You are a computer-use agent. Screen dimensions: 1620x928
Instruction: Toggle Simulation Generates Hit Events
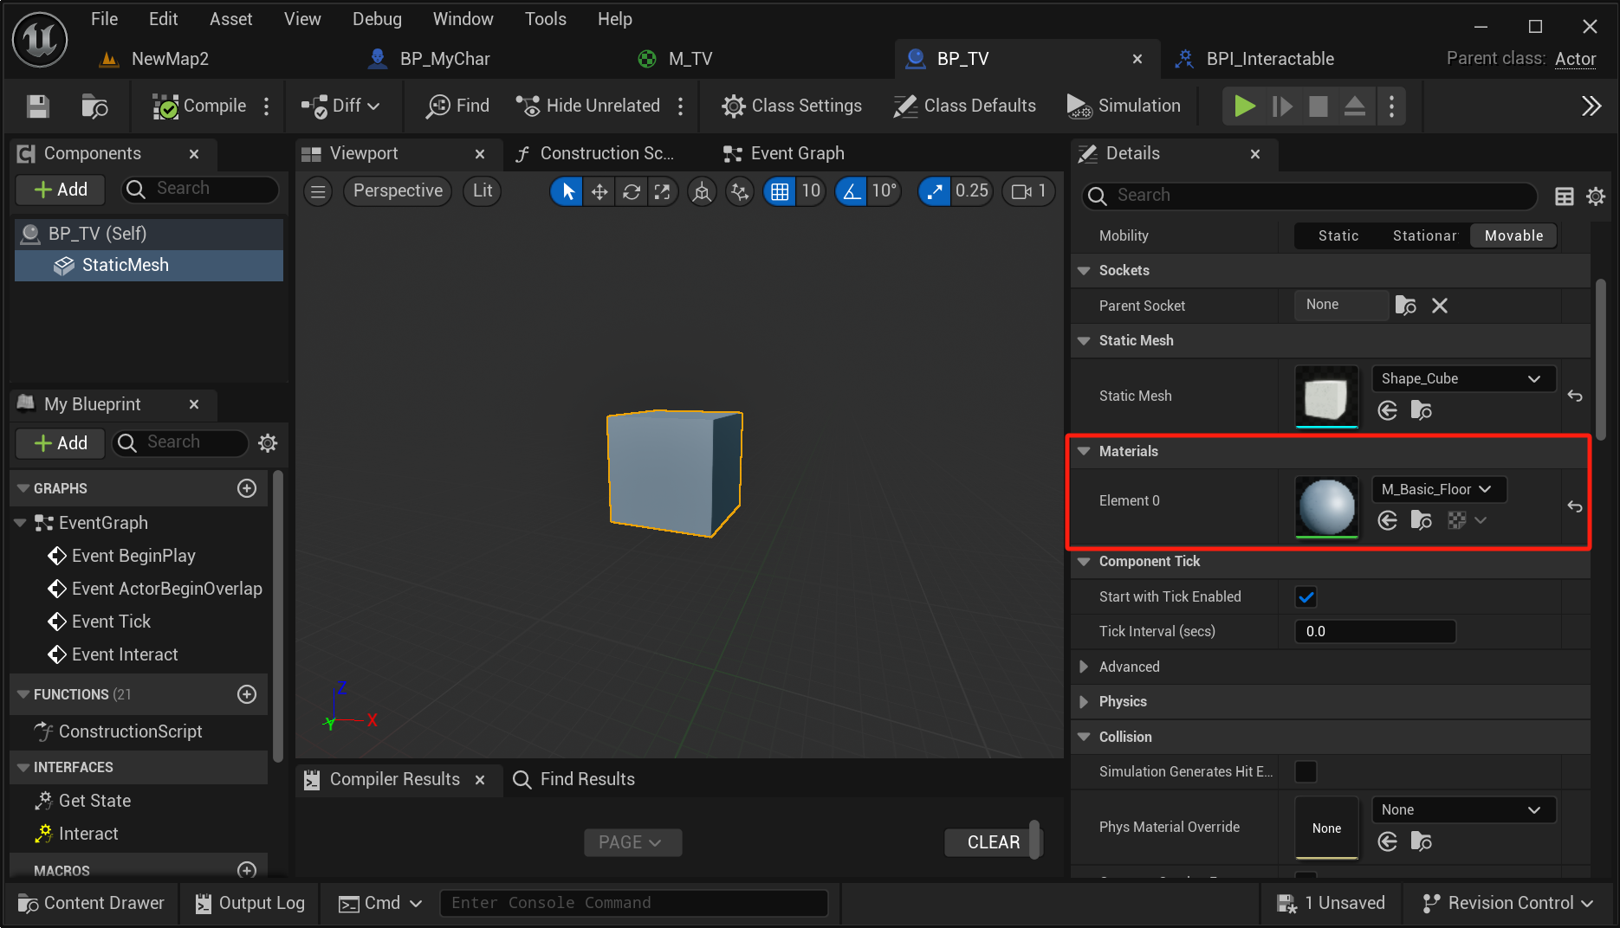pyautogui.click(x=1306, y=772)
